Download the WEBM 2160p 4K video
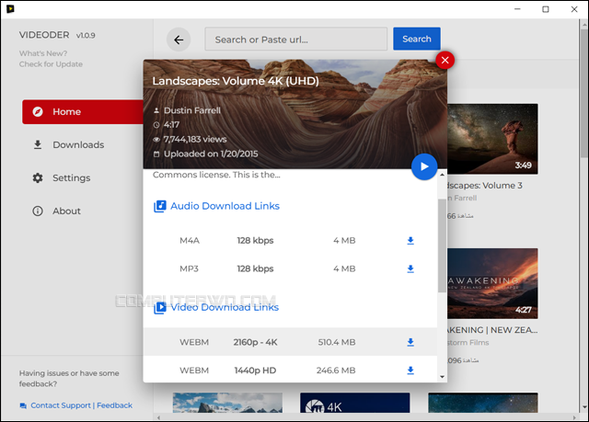Screen dimensions: 589x422 point(410,342)
